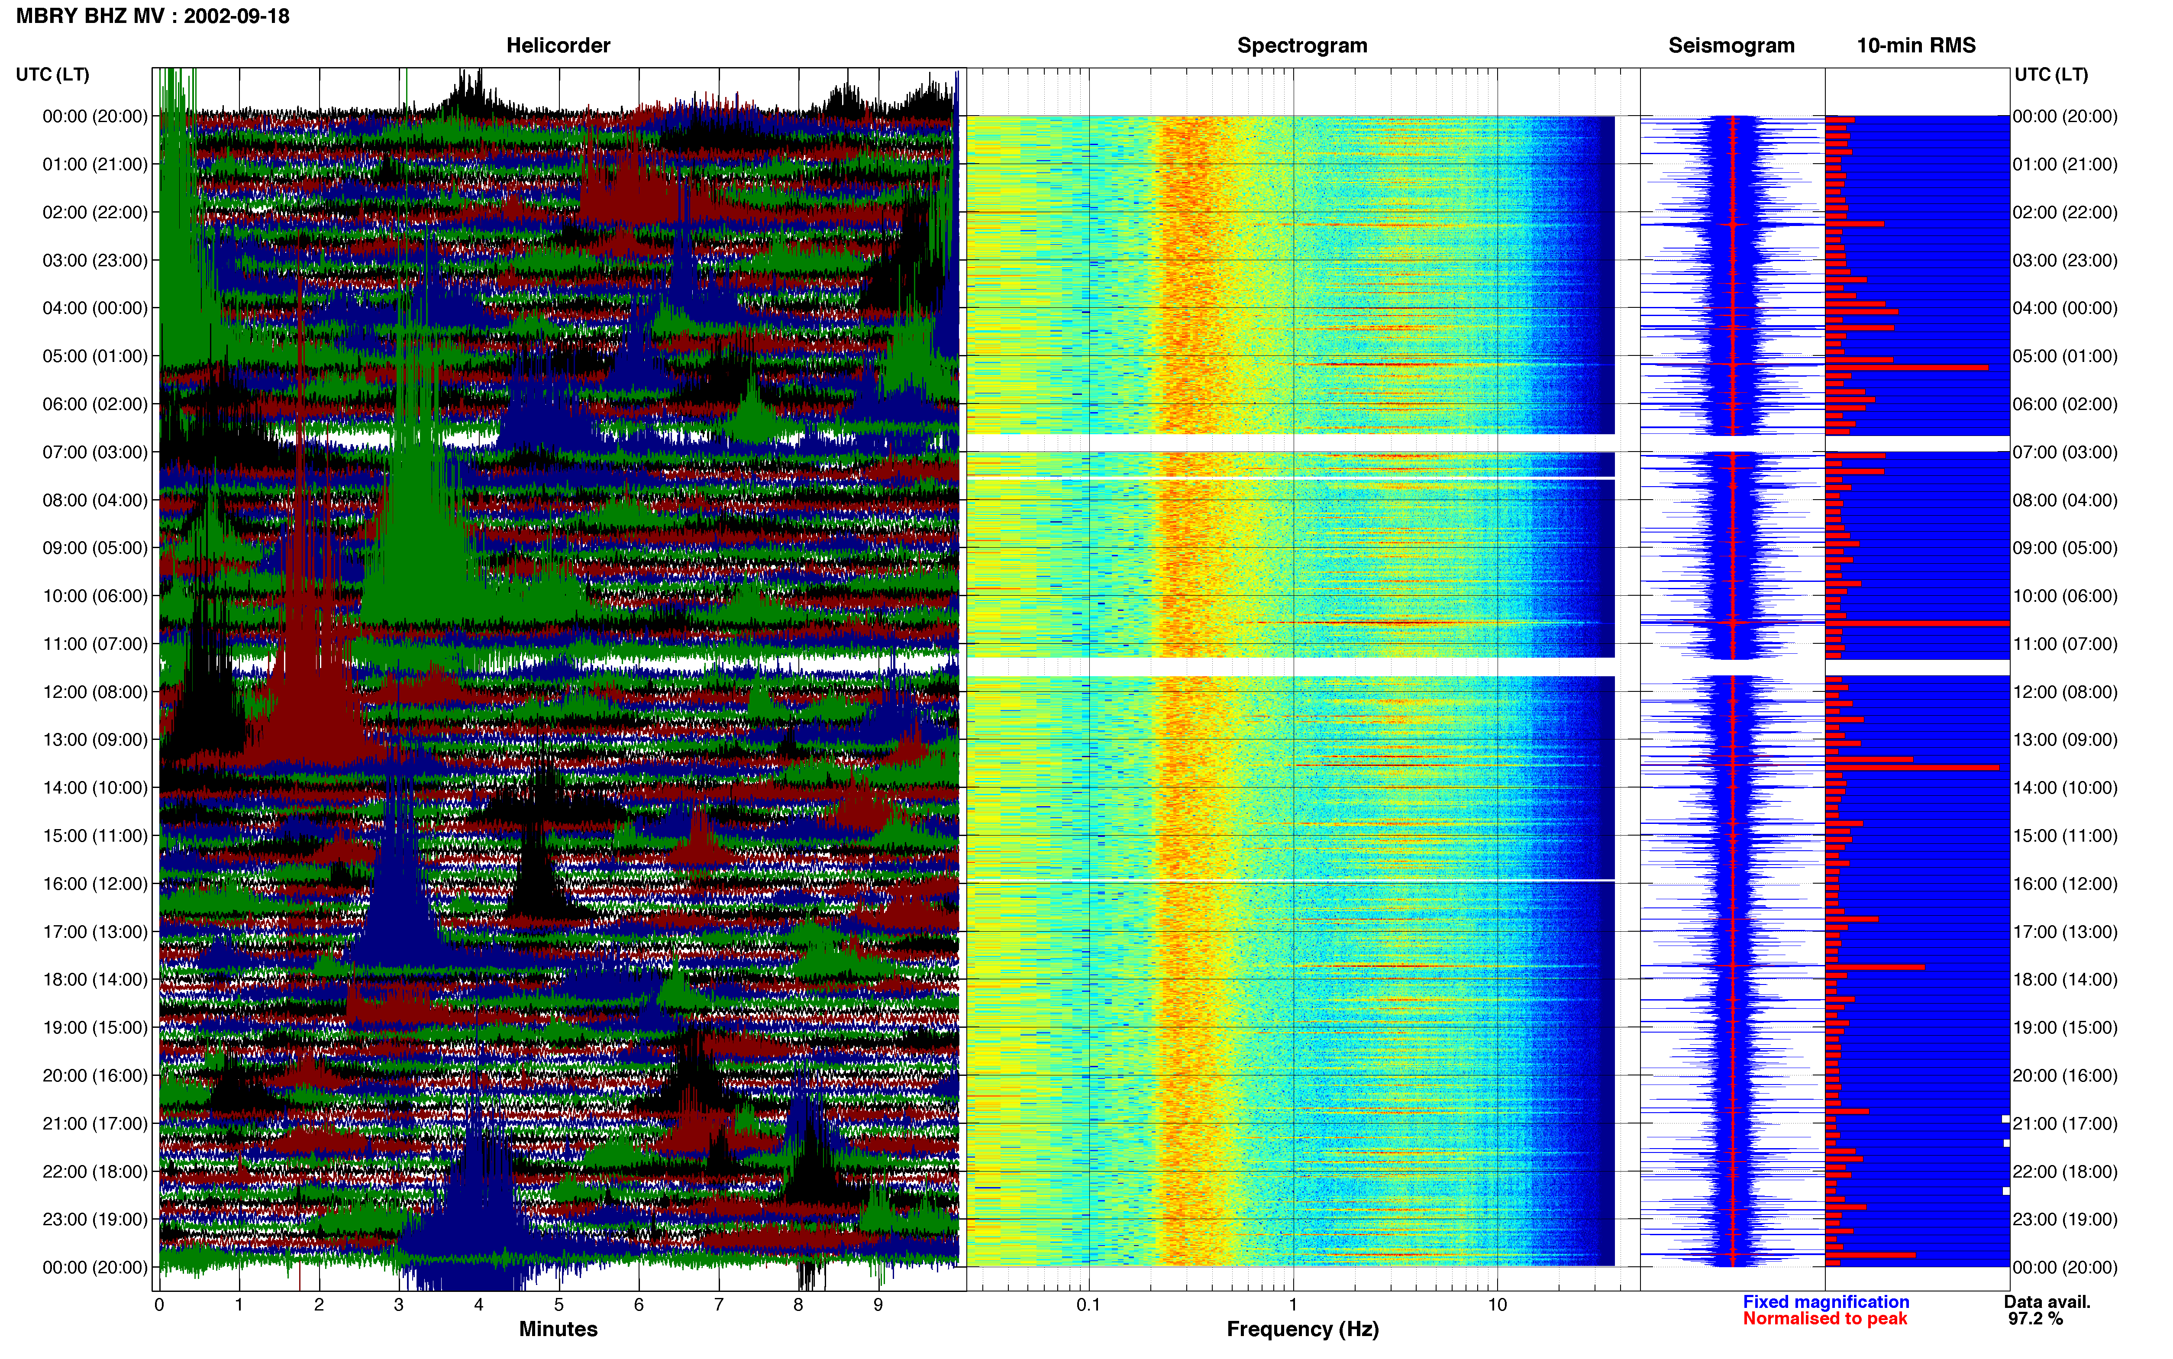This screenshot has height=1359, width=2173.
Task: Click the '0.1' frequency axis tick
Action: click(1088, 1305)
